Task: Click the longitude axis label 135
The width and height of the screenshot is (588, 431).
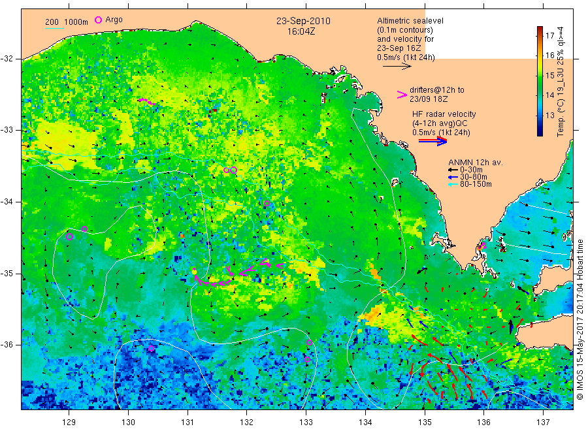Action: click(425, 423)
